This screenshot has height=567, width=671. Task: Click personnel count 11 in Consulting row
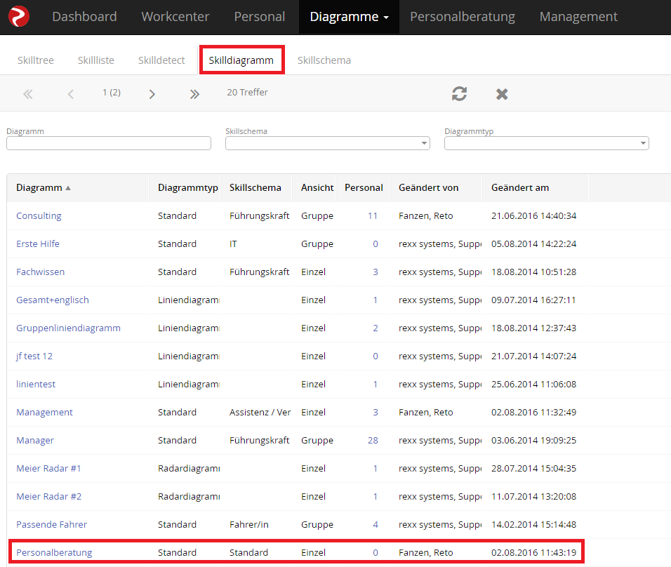tap(373, 215)
